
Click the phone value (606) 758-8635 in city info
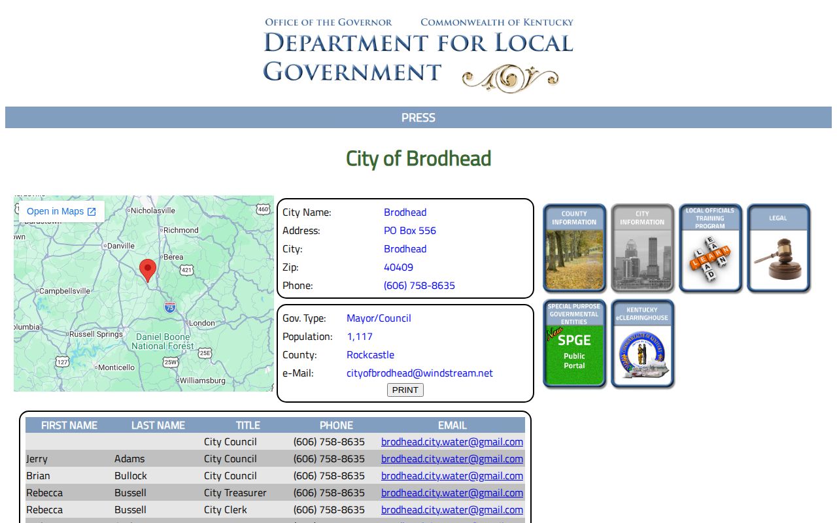[419, 286]
